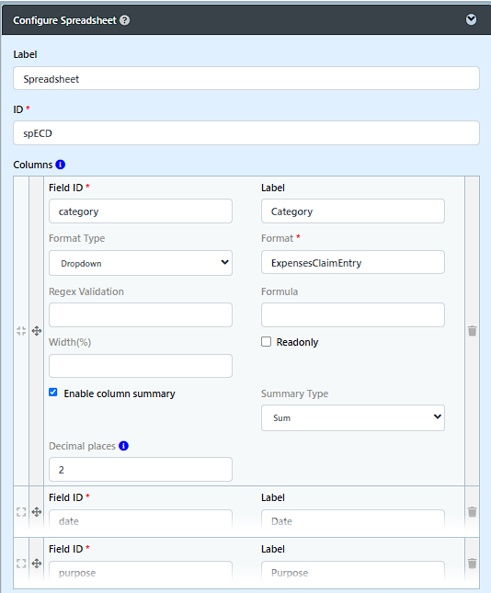The height and width of the screenshot is (593, 491).
Task: Open the Summary Type dropdown
Action: (353, 418)
